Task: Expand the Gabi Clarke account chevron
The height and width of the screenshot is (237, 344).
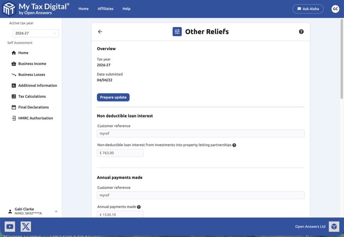Action: coord(56,211)
